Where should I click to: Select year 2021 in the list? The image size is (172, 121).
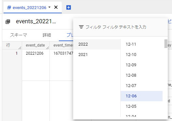click(x=97, y=55)
